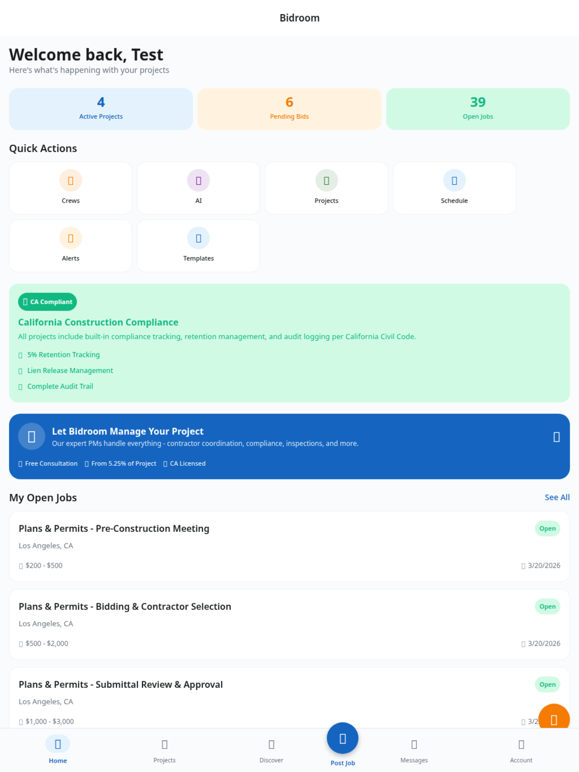Click the Let Bidroom Manage Your Project icon
579x772 pixels.
point(31,436)
